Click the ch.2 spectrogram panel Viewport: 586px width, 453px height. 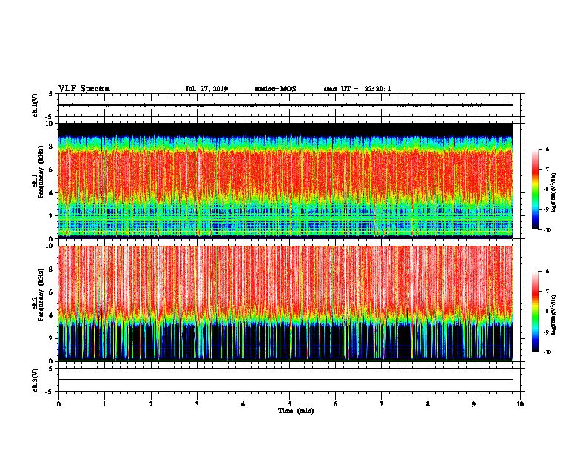tap(286, 303)
